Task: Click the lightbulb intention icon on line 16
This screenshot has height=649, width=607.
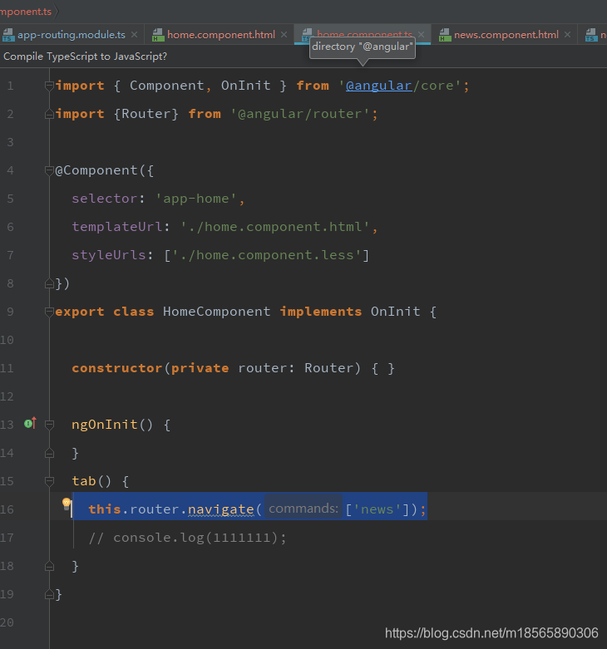Action: point(67,504)
